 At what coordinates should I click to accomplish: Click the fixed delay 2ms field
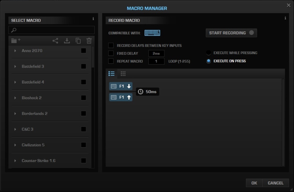tap(156, 54)
